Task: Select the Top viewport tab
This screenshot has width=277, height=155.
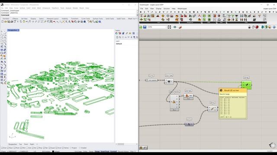Action: tap(20, 144)
